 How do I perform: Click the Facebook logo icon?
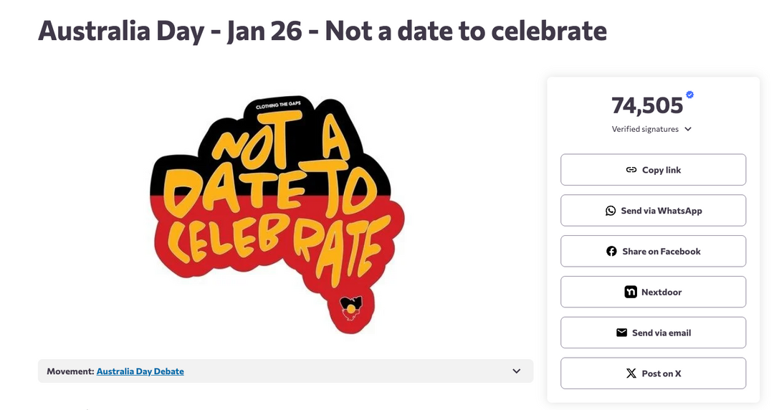[611, 252]
